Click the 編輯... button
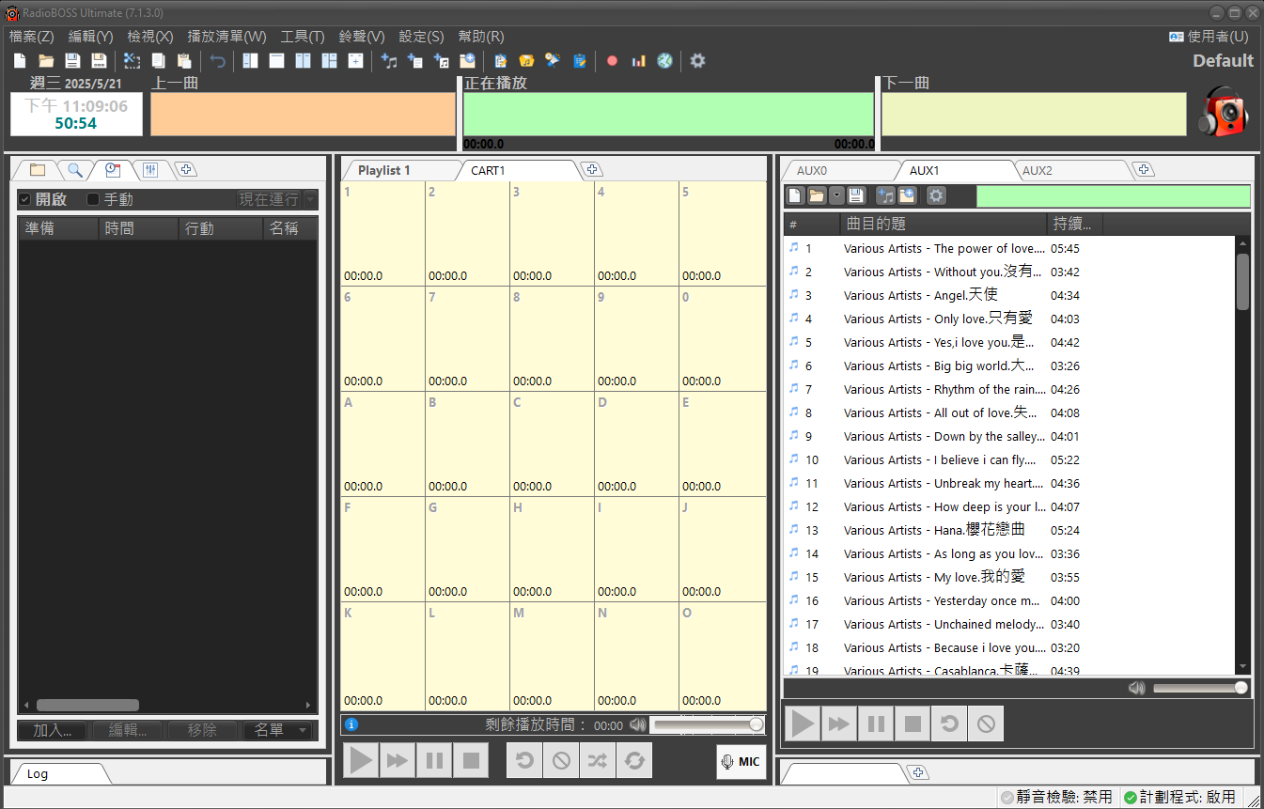1264x809 pixels. [x=128, y=730]
